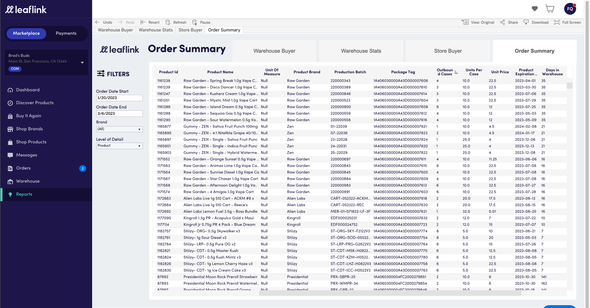Click COM badge under Brad's Buds
The image size is (590, 308).
click(x=15, y=69)
